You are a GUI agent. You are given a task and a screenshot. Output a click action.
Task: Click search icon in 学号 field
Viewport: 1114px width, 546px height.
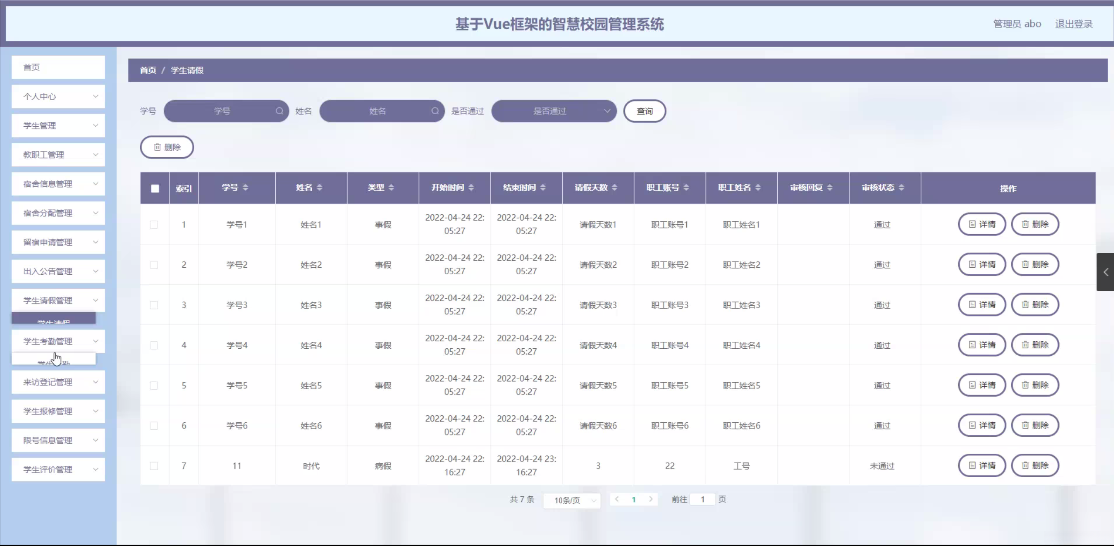279,111
